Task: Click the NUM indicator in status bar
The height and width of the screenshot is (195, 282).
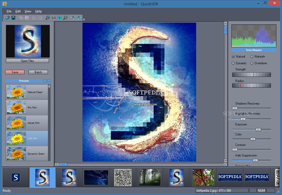Action: point(261,191)
